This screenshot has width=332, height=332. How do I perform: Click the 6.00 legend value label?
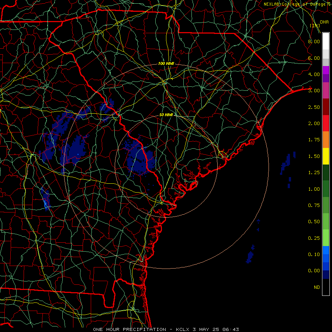pos(314,58)
